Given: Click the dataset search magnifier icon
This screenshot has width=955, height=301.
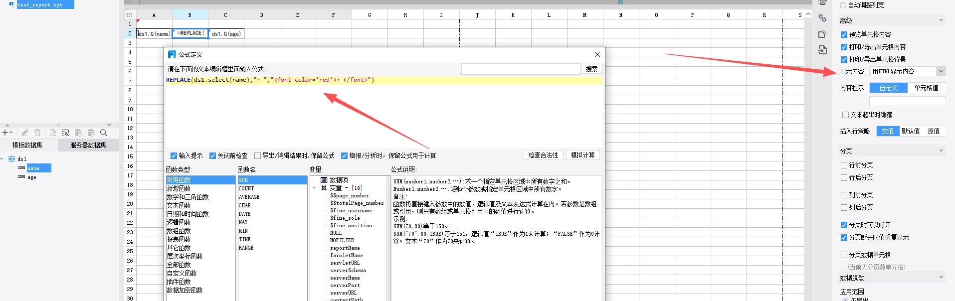Looking at the screenshot, I should pyautogui.click(x=104, y=133).
